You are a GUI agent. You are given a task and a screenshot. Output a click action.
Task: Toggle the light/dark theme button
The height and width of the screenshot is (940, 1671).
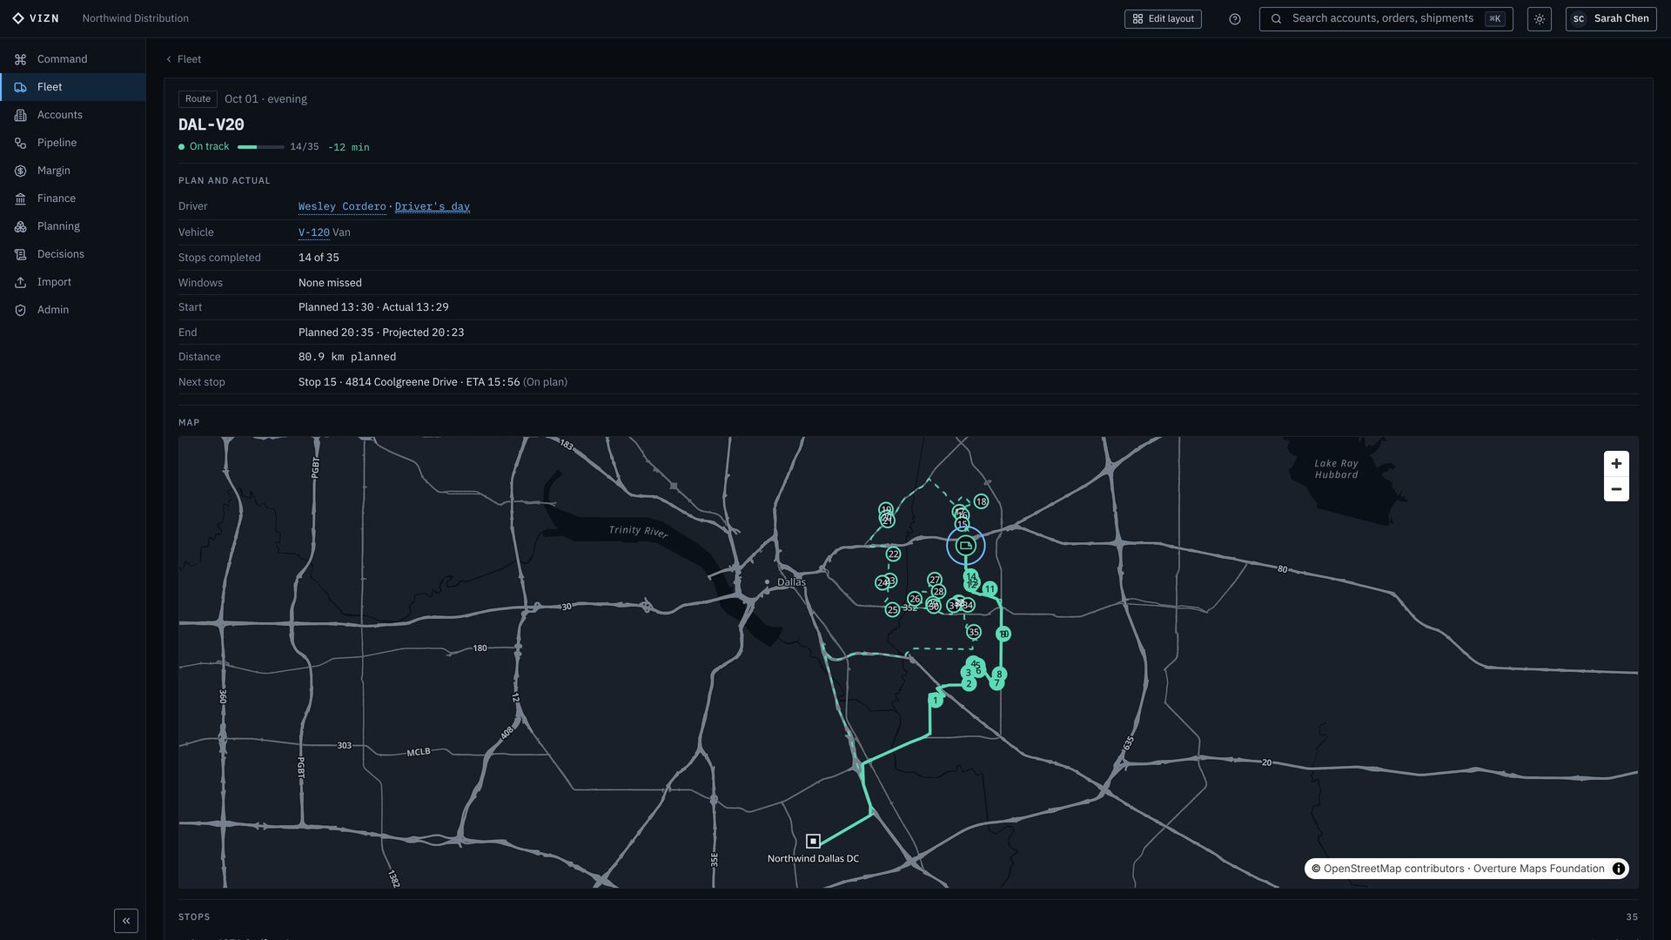click(x=1539, y=19)
